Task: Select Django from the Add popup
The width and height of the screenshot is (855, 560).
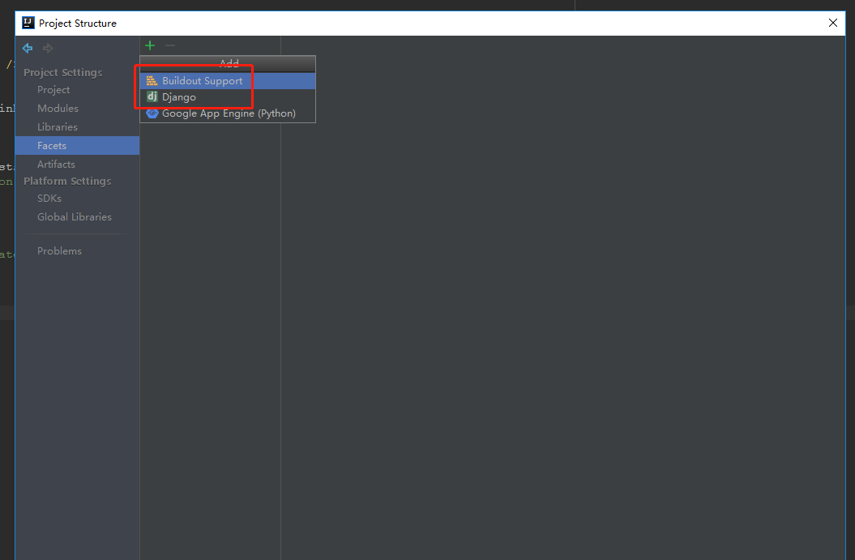Action: (180, 96)
